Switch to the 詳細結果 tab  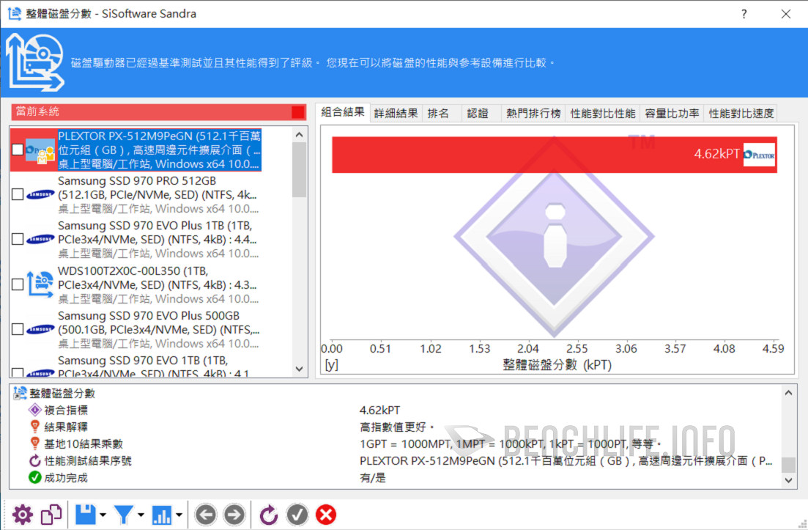pos(396,113)
